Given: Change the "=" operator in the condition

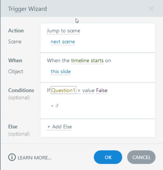Looking at the screenshot, I should [x=79, y=90].
